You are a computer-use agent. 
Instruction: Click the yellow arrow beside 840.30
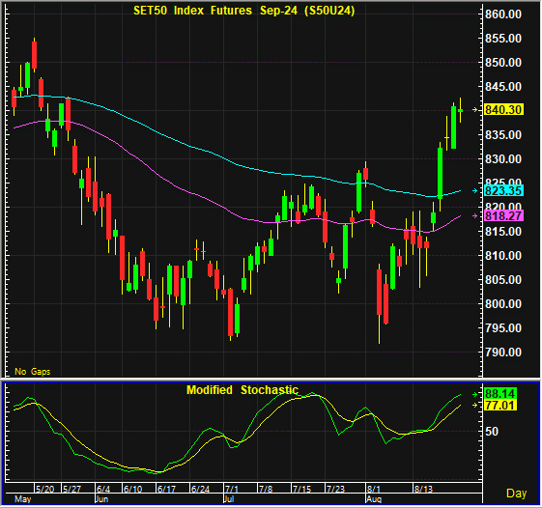pyautogui.click(x=475, y=110)
